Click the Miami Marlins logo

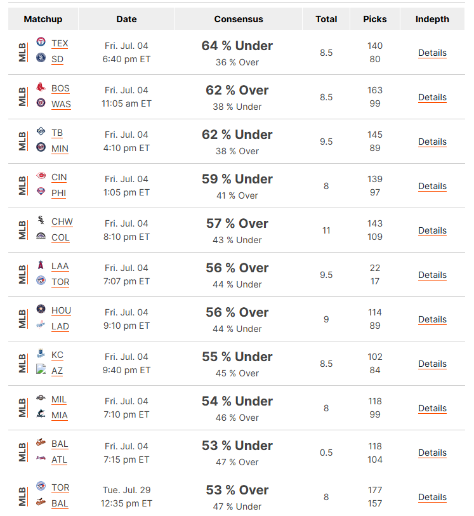point(41,413)
